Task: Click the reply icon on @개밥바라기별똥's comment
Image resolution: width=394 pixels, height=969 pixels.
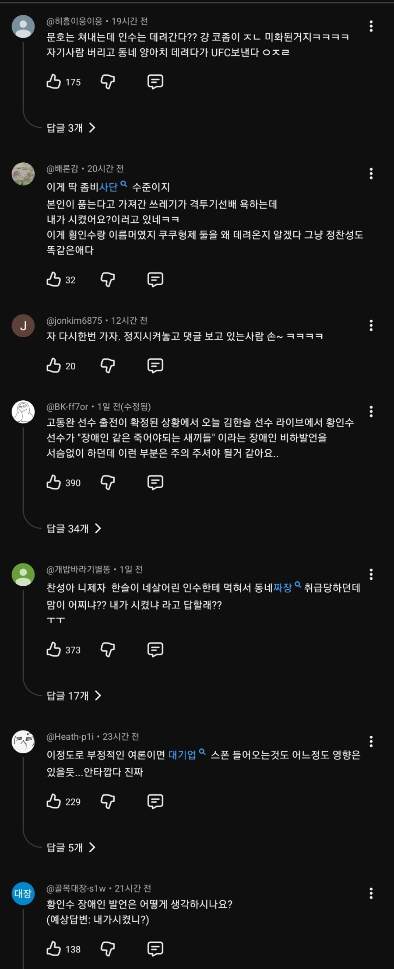Action: [155, 650]
